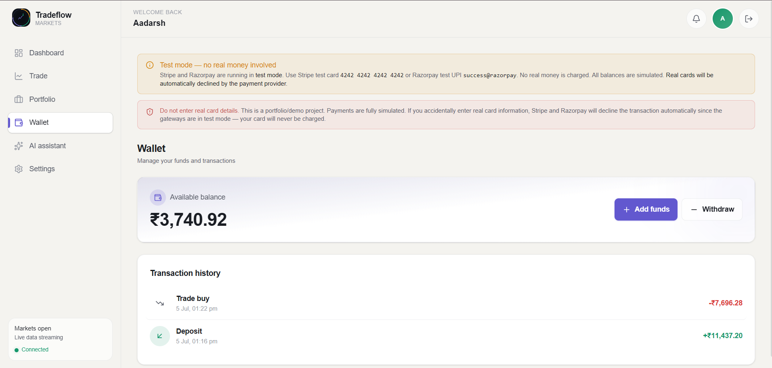Open the Deposit transaction amount entry
The width and height of the screenshot is (772, 368).
(x=723, y=336)
